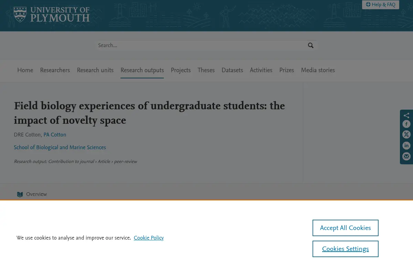Click the 'Contribution to journal' text
Screen dimensions: 413x275
pyautogui.click(x=71, y=162)
